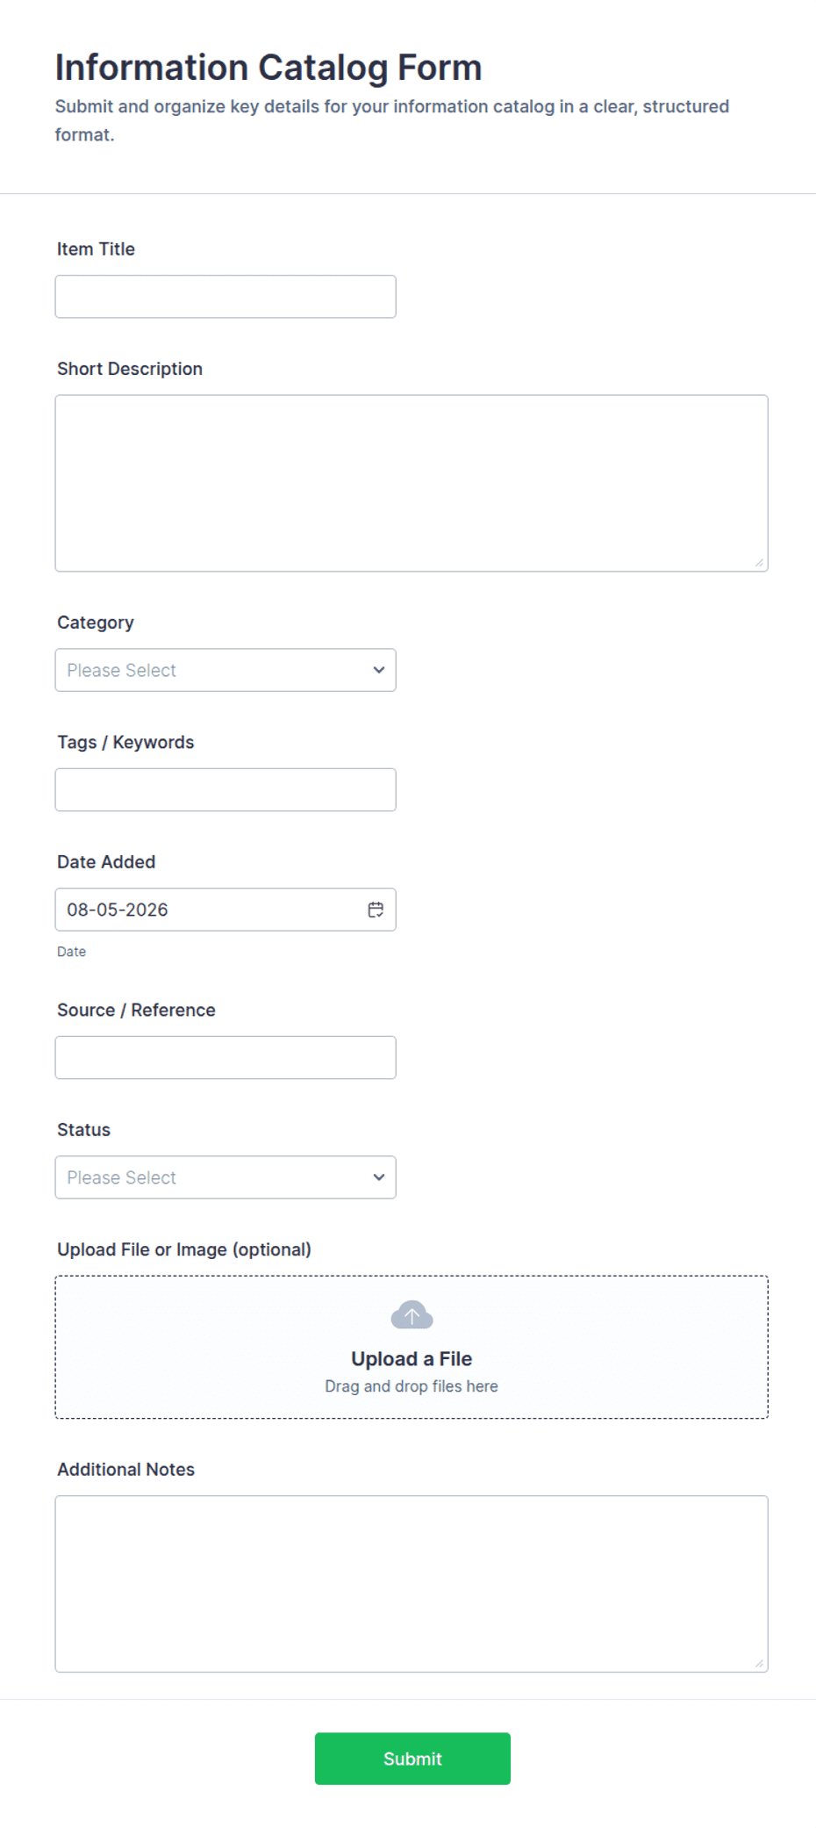Open the Status Please Select box
816x1828 pixels.
tap(225, 1177)
